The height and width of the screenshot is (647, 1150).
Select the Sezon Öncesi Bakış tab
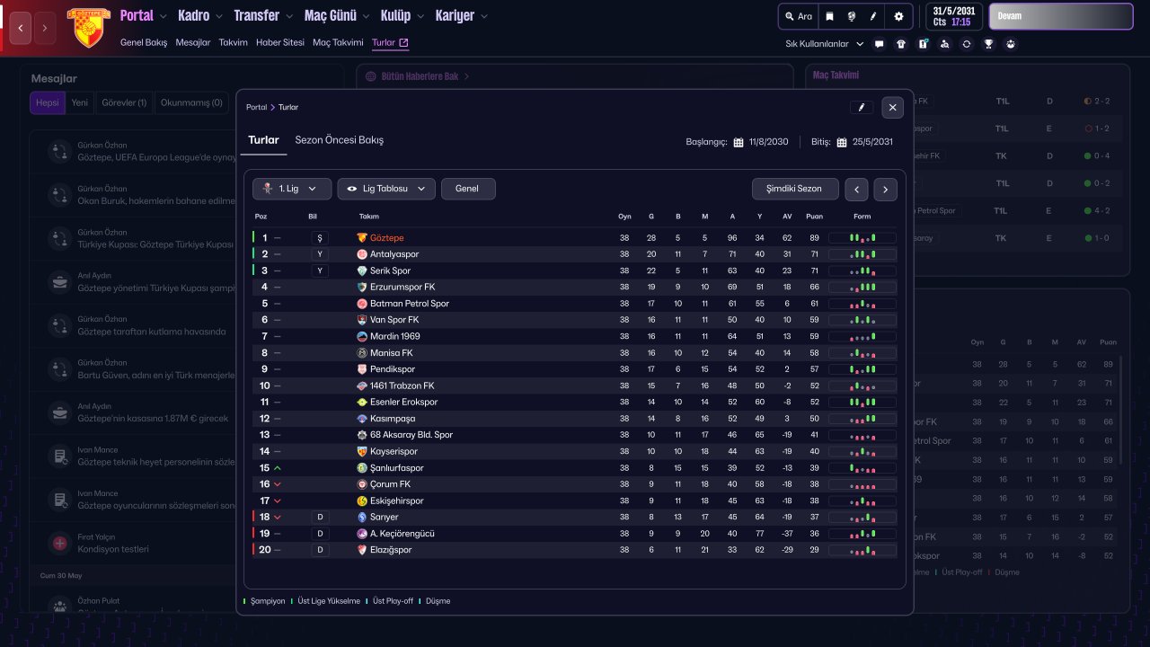coord(340,140)
